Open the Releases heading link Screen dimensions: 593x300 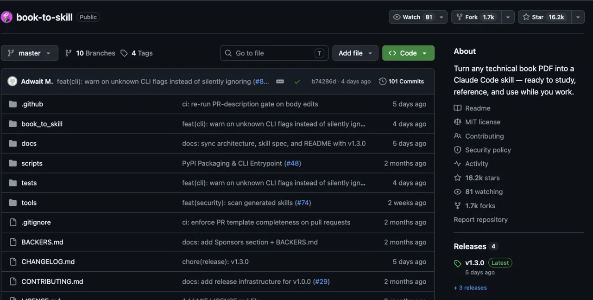click(470, 246)
